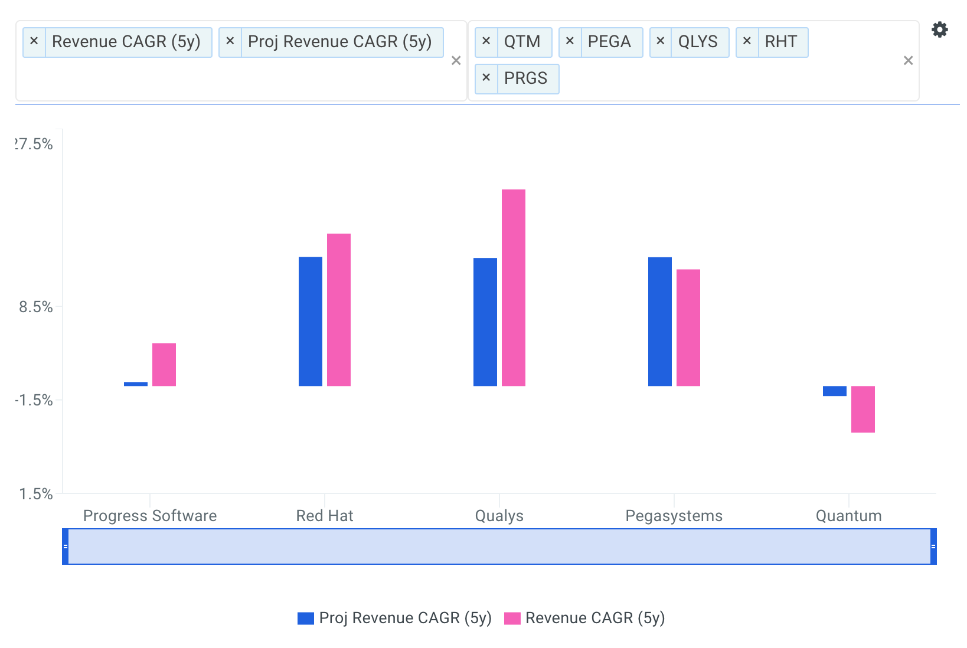Clear all selected metrics
The height and width of the screenshot is (648, 967).
[x=456, y=60]
